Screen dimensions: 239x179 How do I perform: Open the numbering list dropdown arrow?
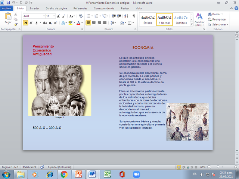[100, 16]
